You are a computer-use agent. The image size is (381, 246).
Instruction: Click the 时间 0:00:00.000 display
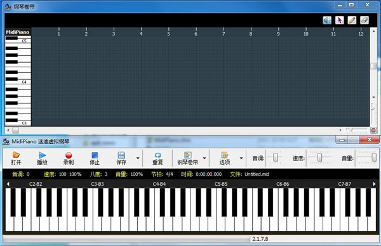coord(201,174)
